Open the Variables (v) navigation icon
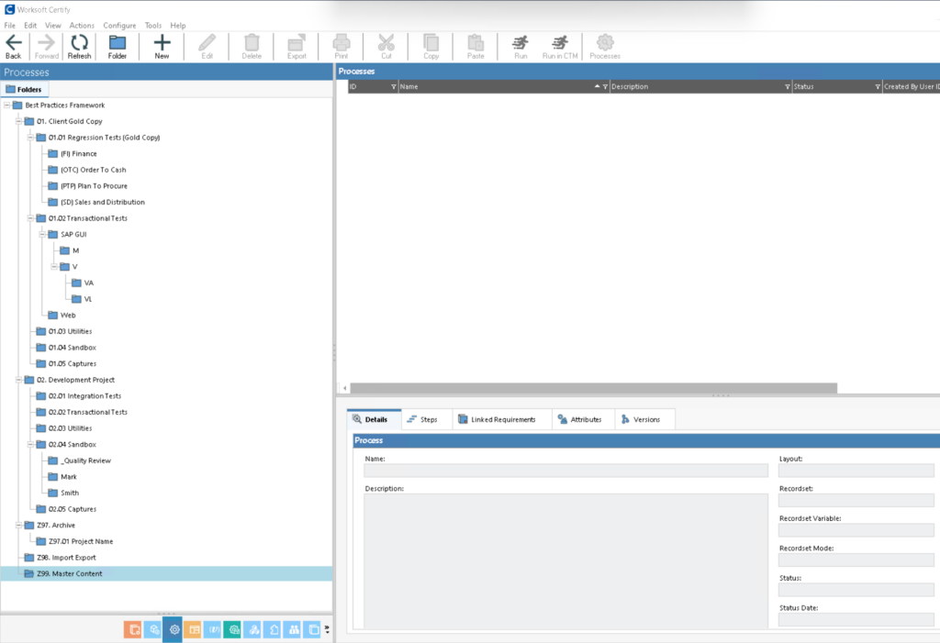The width and height of the screenshot is (940, 643). tap(213, 629)
